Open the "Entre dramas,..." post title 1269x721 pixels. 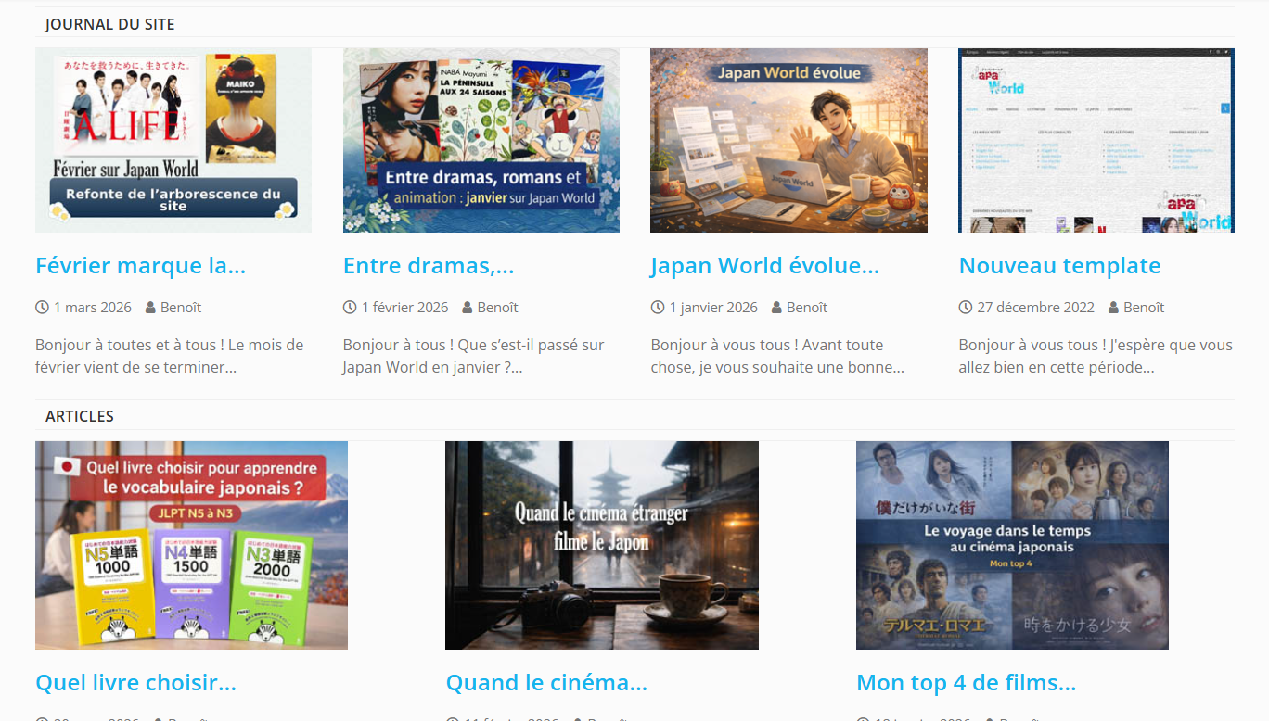tap(428, 266)
